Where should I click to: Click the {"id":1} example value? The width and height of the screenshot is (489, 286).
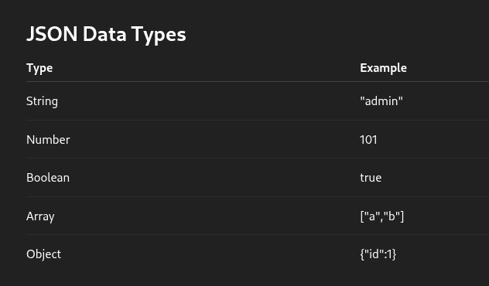pos(378,254)
